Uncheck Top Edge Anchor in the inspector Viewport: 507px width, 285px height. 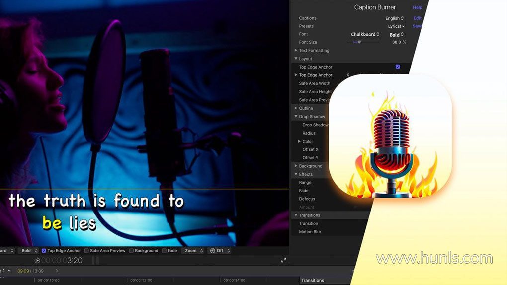click(x=398, y=67)
